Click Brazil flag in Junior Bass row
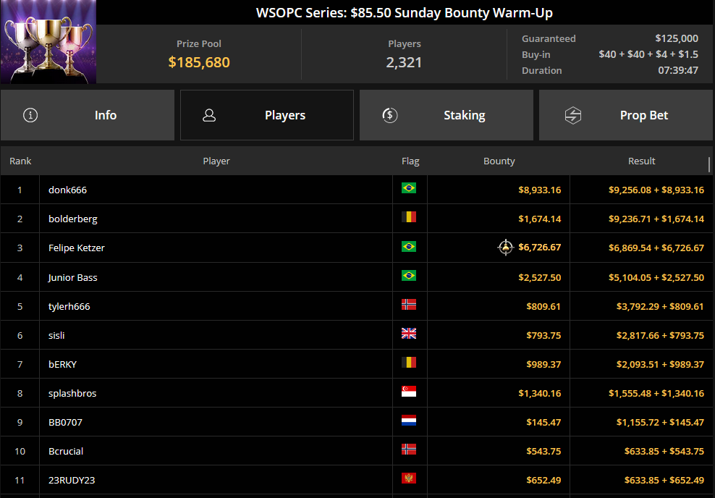The height and width of the screenshot is (498, 715). coord(409,276)
